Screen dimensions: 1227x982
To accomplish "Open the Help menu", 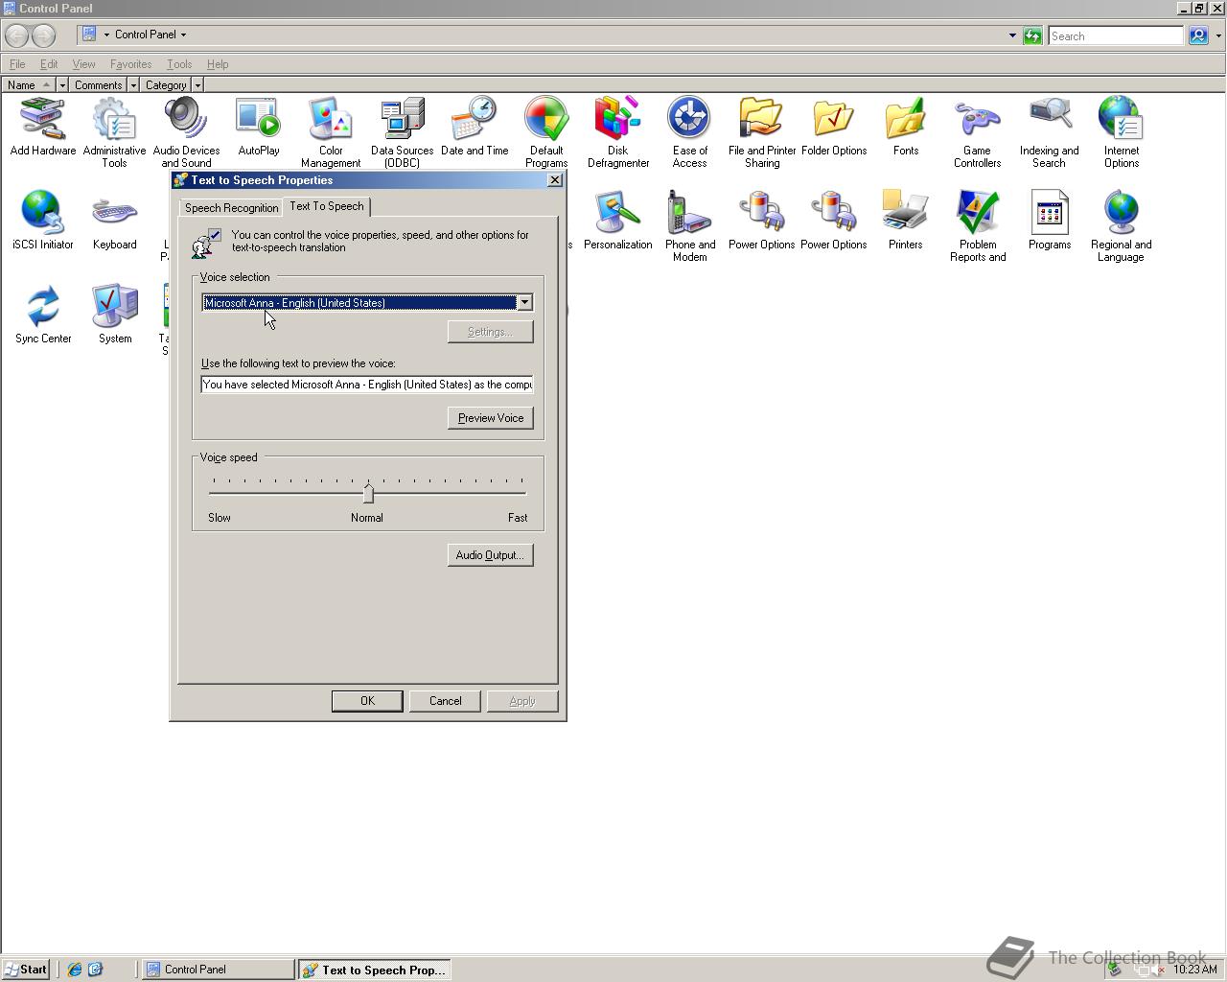I will coord(218,64).
